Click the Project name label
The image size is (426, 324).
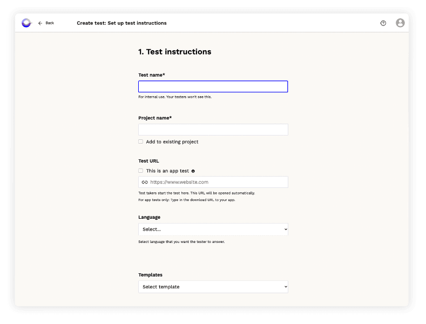pos(155,118)
